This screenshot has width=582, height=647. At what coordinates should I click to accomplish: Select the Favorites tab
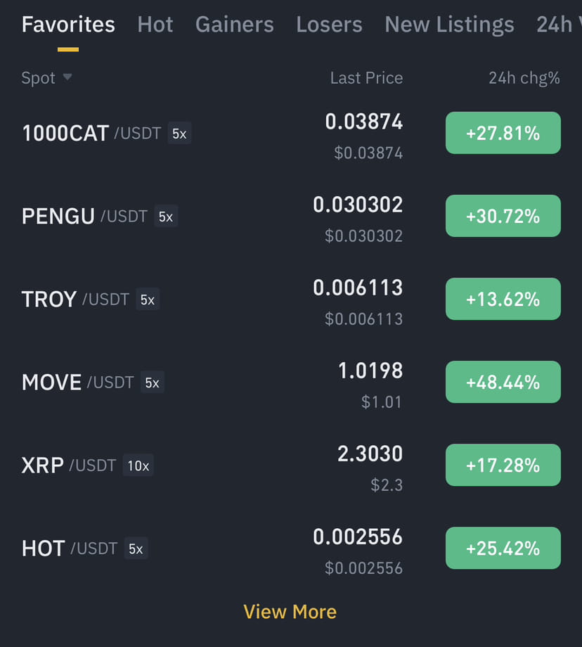(x=68, y=25)
